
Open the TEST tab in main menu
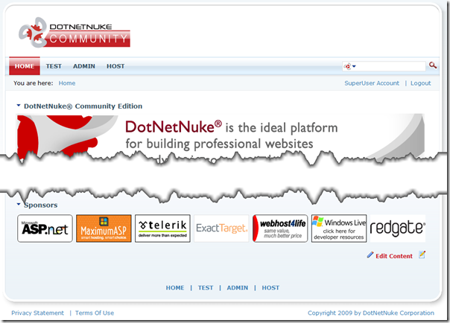click(54, 66)
